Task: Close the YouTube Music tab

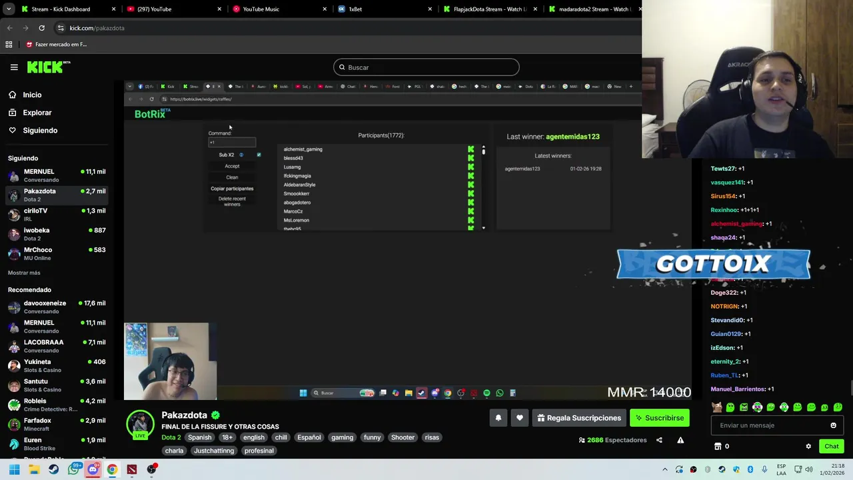Action: pyautogui.click(x=325, y=9)
